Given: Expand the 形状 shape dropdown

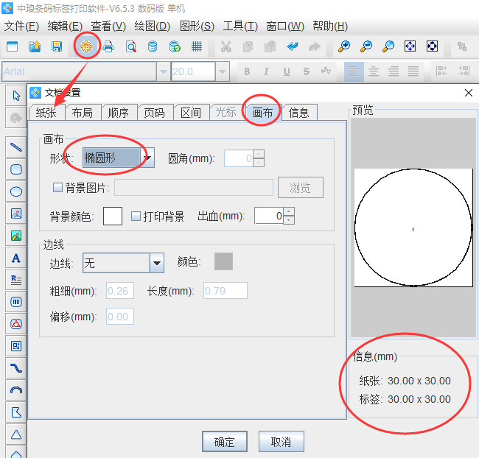Looking at the screenshot, I should point(147,158).
